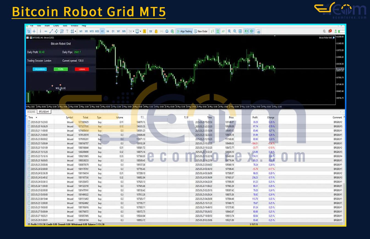Image resolution: width=370 pixels, height=239 pixels.
Task: Select the Fibonacci retracement tool
Action: [62, 31]
